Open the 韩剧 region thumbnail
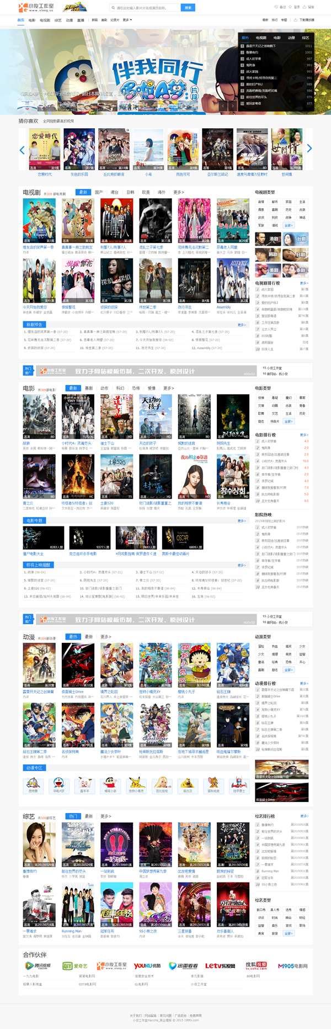The width and height of the screenshot is (331, 1029). click(x=268, y=254)
